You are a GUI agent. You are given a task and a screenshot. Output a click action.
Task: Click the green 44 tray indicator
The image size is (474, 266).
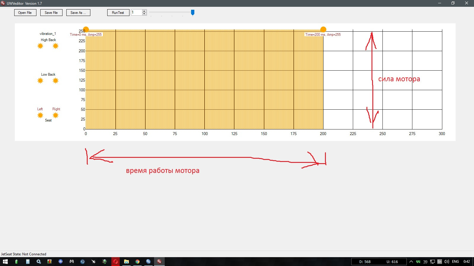click(x=418, y=262)
